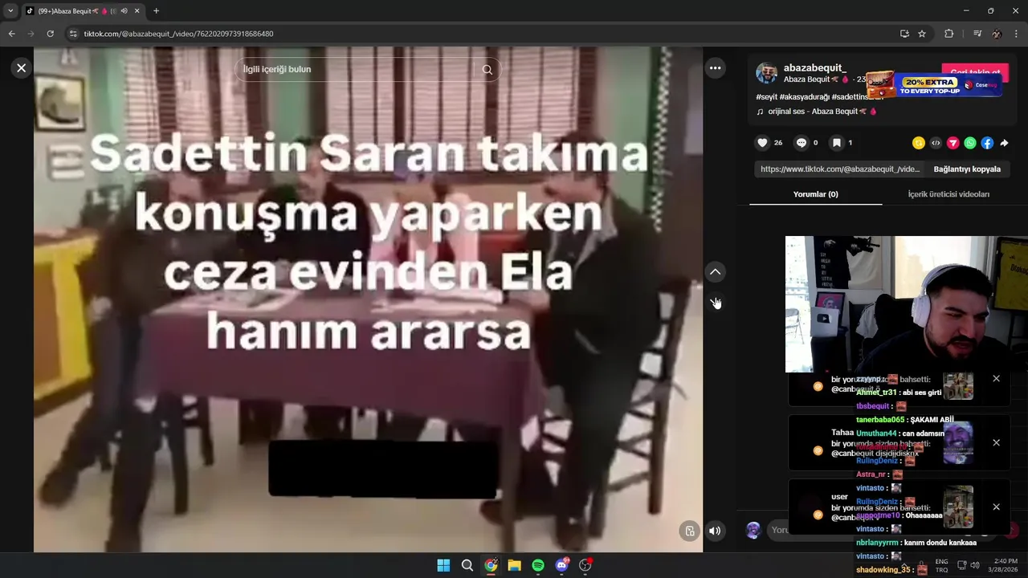1028x578 pixels.
Task: Open the Windows Start menu
Action: 443,565
